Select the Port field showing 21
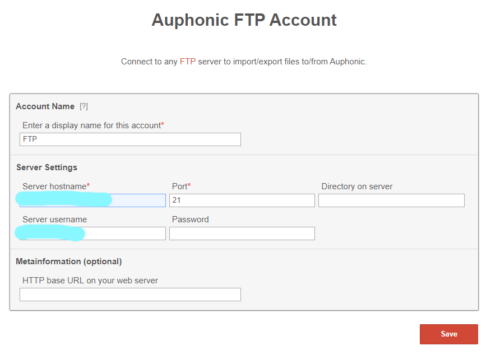Image resolution: width=491 pixels, height=355 pixels. 242,200
